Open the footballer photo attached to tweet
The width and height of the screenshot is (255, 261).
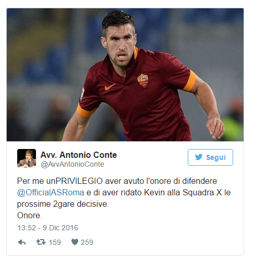tap(125, 74)
